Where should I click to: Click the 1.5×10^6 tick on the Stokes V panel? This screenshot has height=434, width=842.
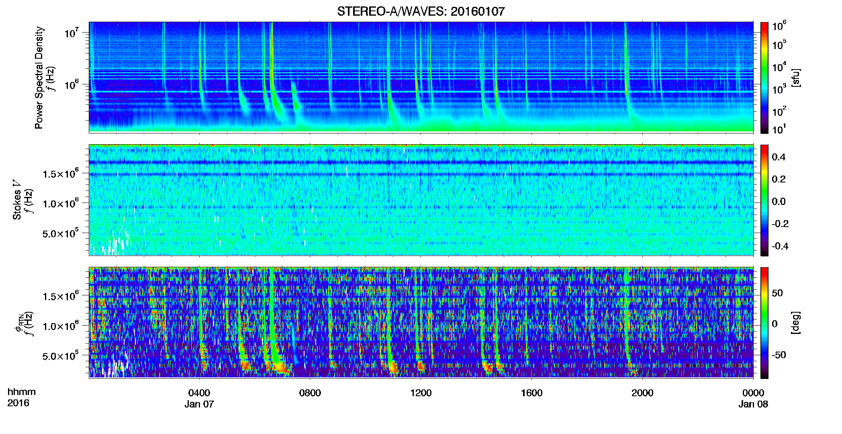pos(61,173)
